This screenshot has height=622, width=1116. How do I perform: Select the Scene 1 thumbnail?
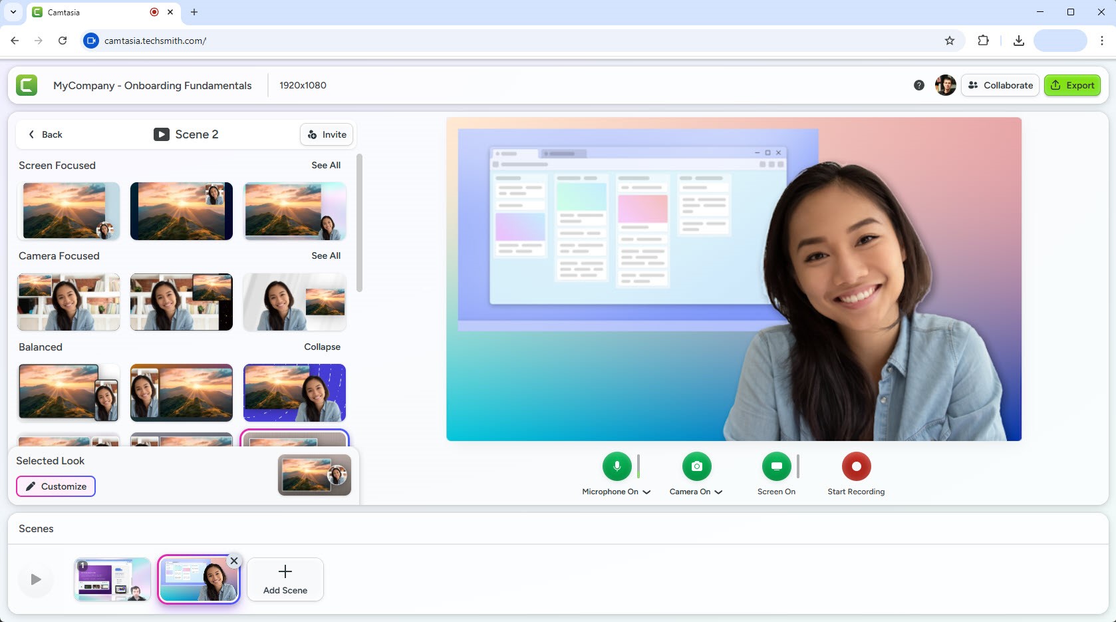(x=112, y=579)
